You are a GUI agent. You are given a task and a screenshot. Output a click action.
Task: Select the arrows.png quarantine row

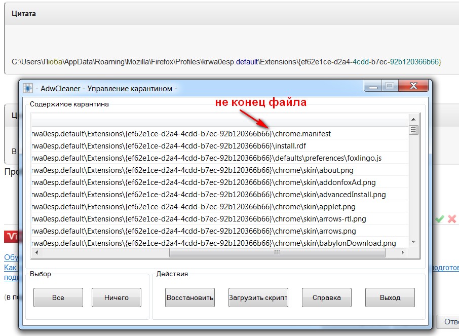coord(219,231)
